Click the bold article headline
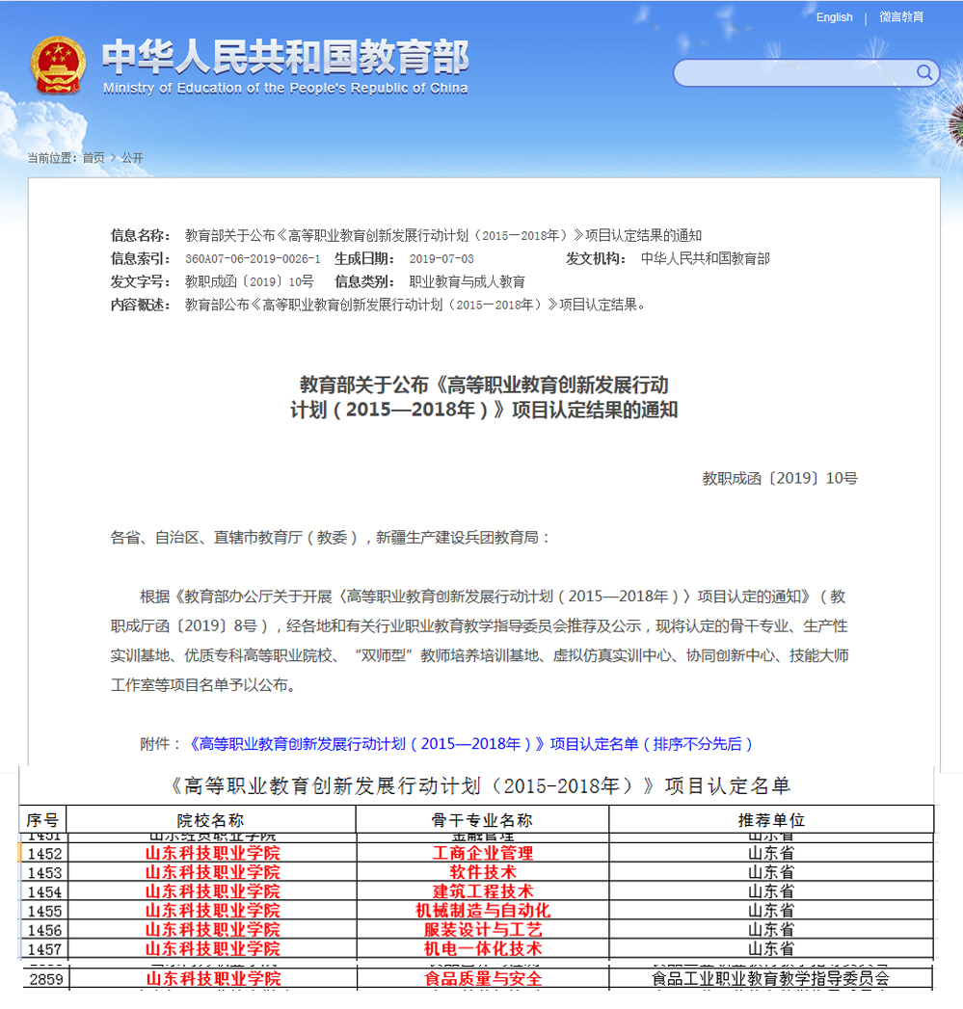 click(x=484, y=397)
